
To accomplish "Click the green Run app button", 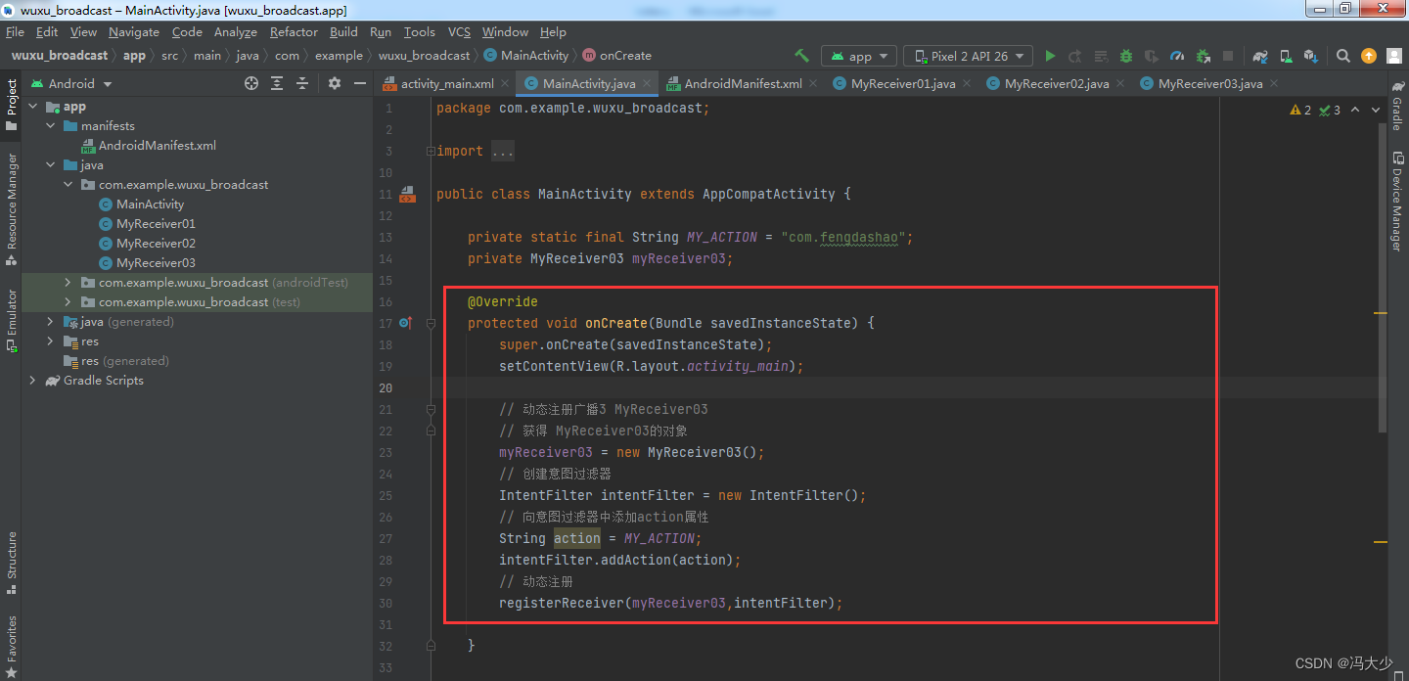I will point(1051,56).
